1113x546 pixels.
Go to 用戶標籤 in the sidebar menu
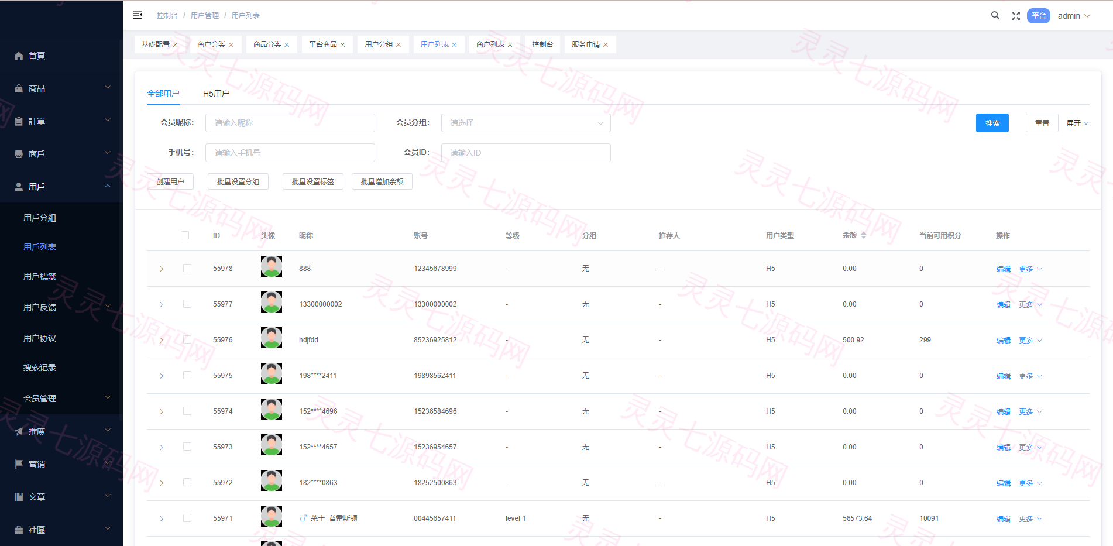40,276
